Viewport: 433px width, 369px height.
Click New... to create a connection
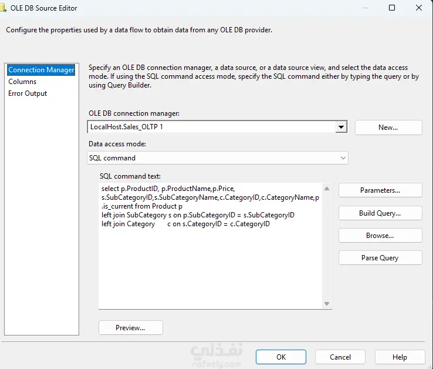(x=388, y=128)
